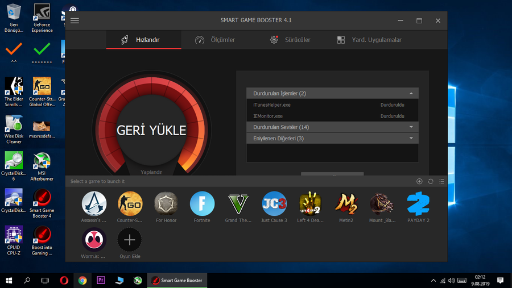
Task: Open Opera browser from taskbar
Action: point(64,281)
